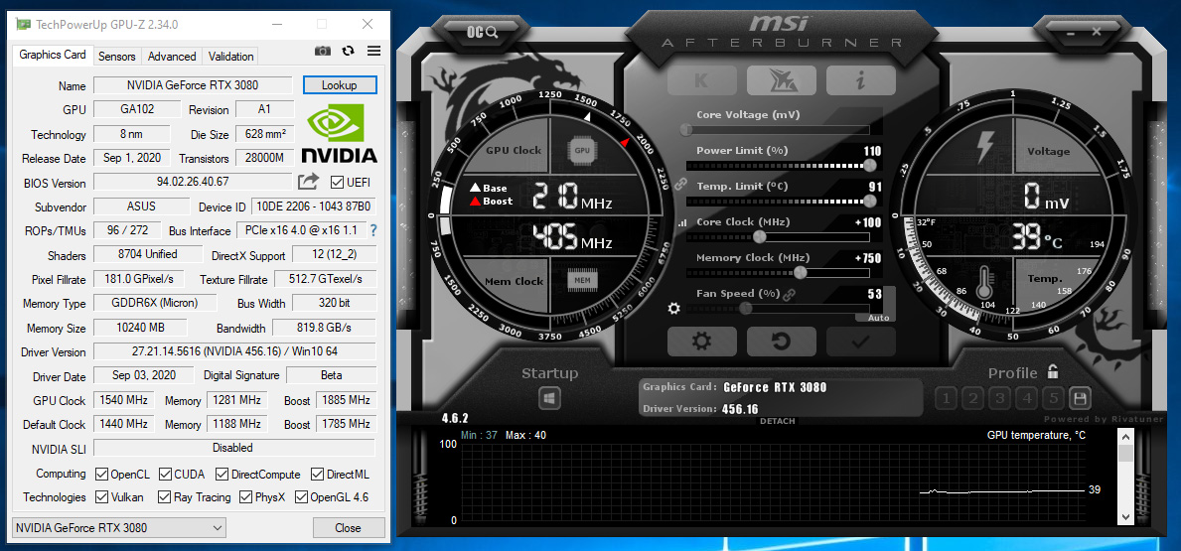
Task: Click the BIOS Version field 94.02.26.40.67
Action: click(x=193, y=182)
